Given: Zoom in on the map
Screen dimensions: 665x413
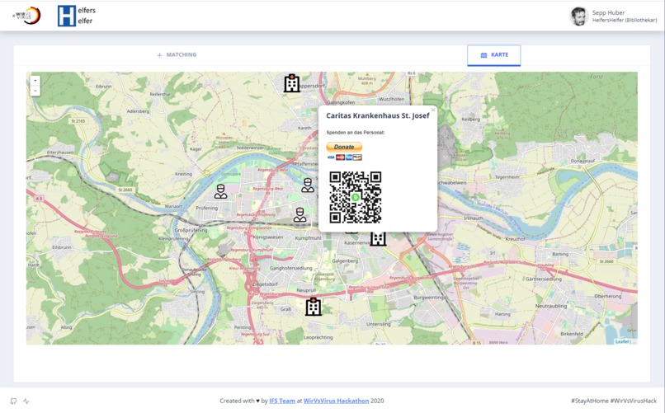Looking at the screenshot, I should point(35,81).
